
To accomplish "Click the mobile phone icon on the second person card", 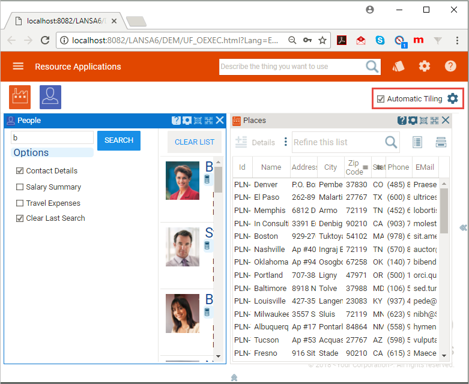I will [207, 245].
